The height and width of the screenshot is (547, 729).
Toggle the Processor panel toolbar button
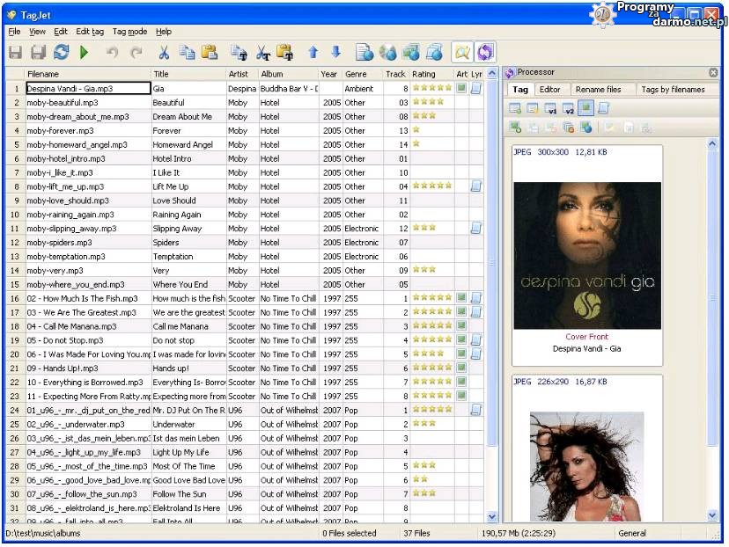tap(484, 53)
